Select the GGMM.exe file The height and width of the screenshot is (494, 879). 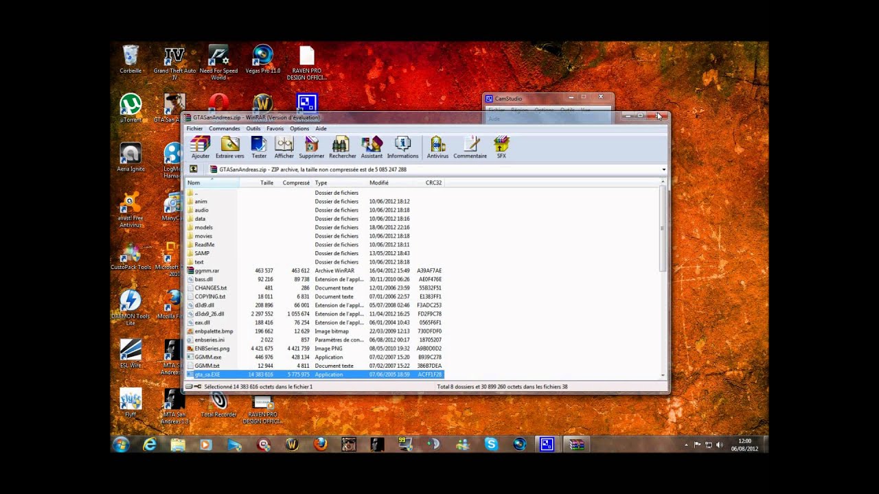(x=315, y=357)
